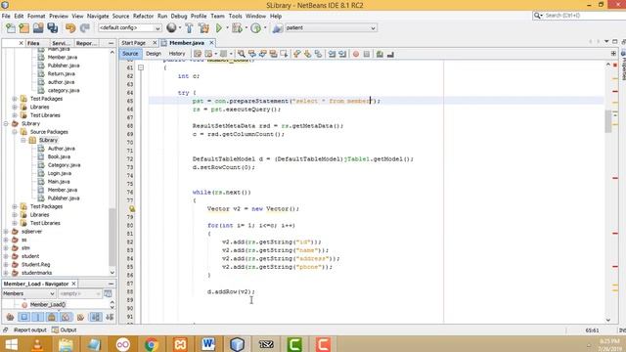Collapse code fold at line 61
Image resolution: width=626 pixels, height=352 pixels.
141,67
